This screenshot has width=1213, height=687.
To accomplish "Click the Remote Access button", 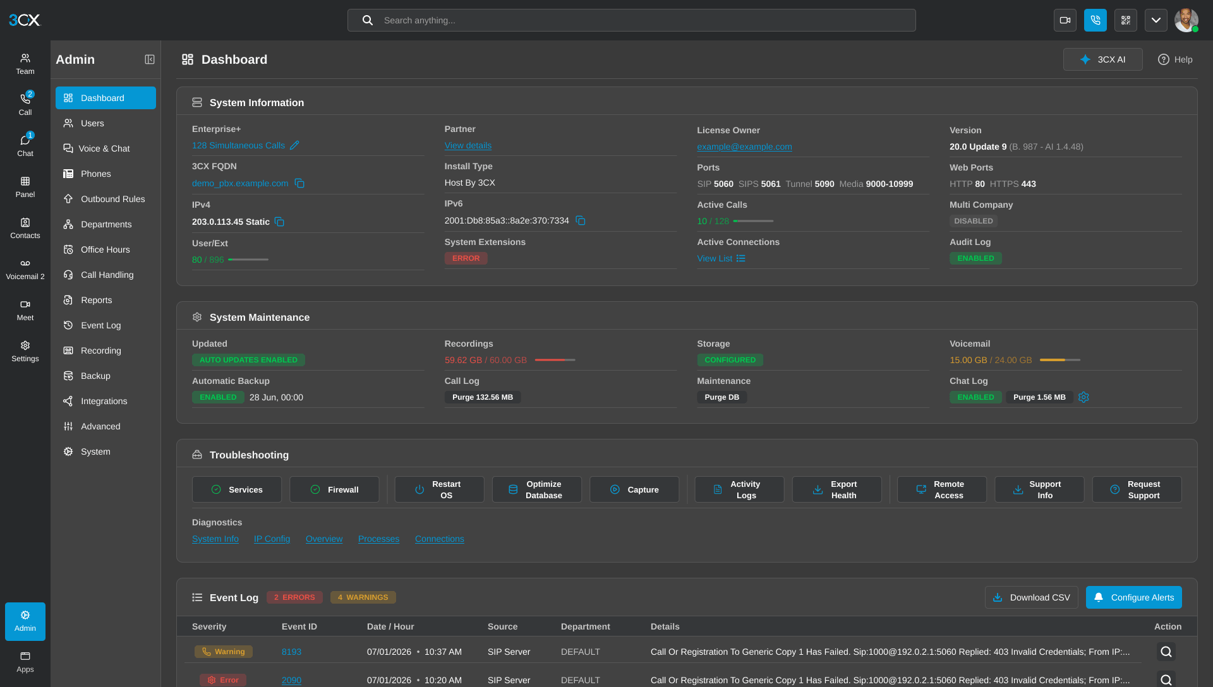I will coord(942,489).
